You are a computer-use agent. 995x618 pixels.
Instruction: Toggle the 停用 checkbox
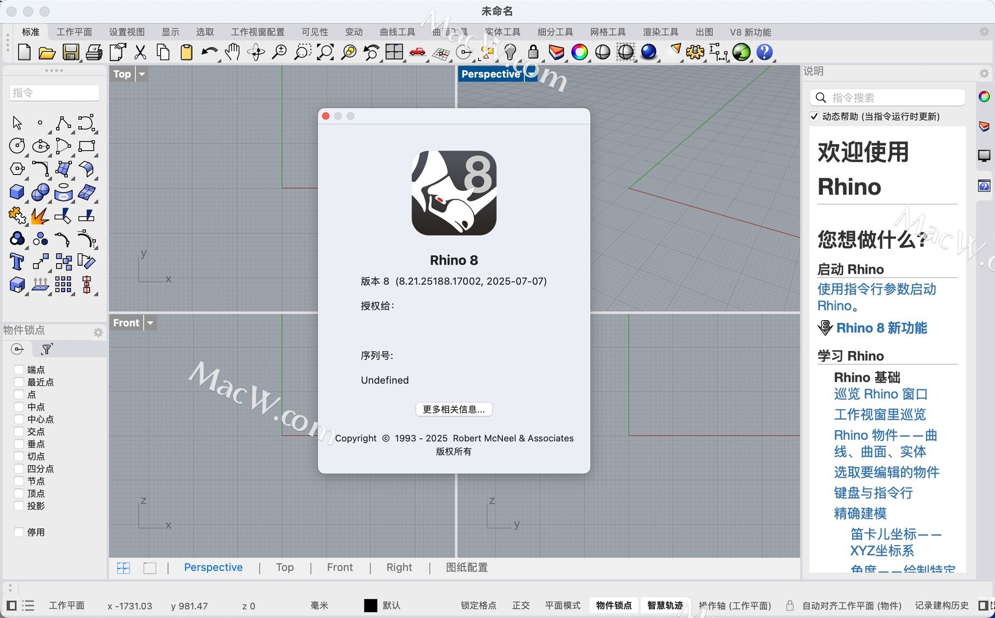[19, 532]
